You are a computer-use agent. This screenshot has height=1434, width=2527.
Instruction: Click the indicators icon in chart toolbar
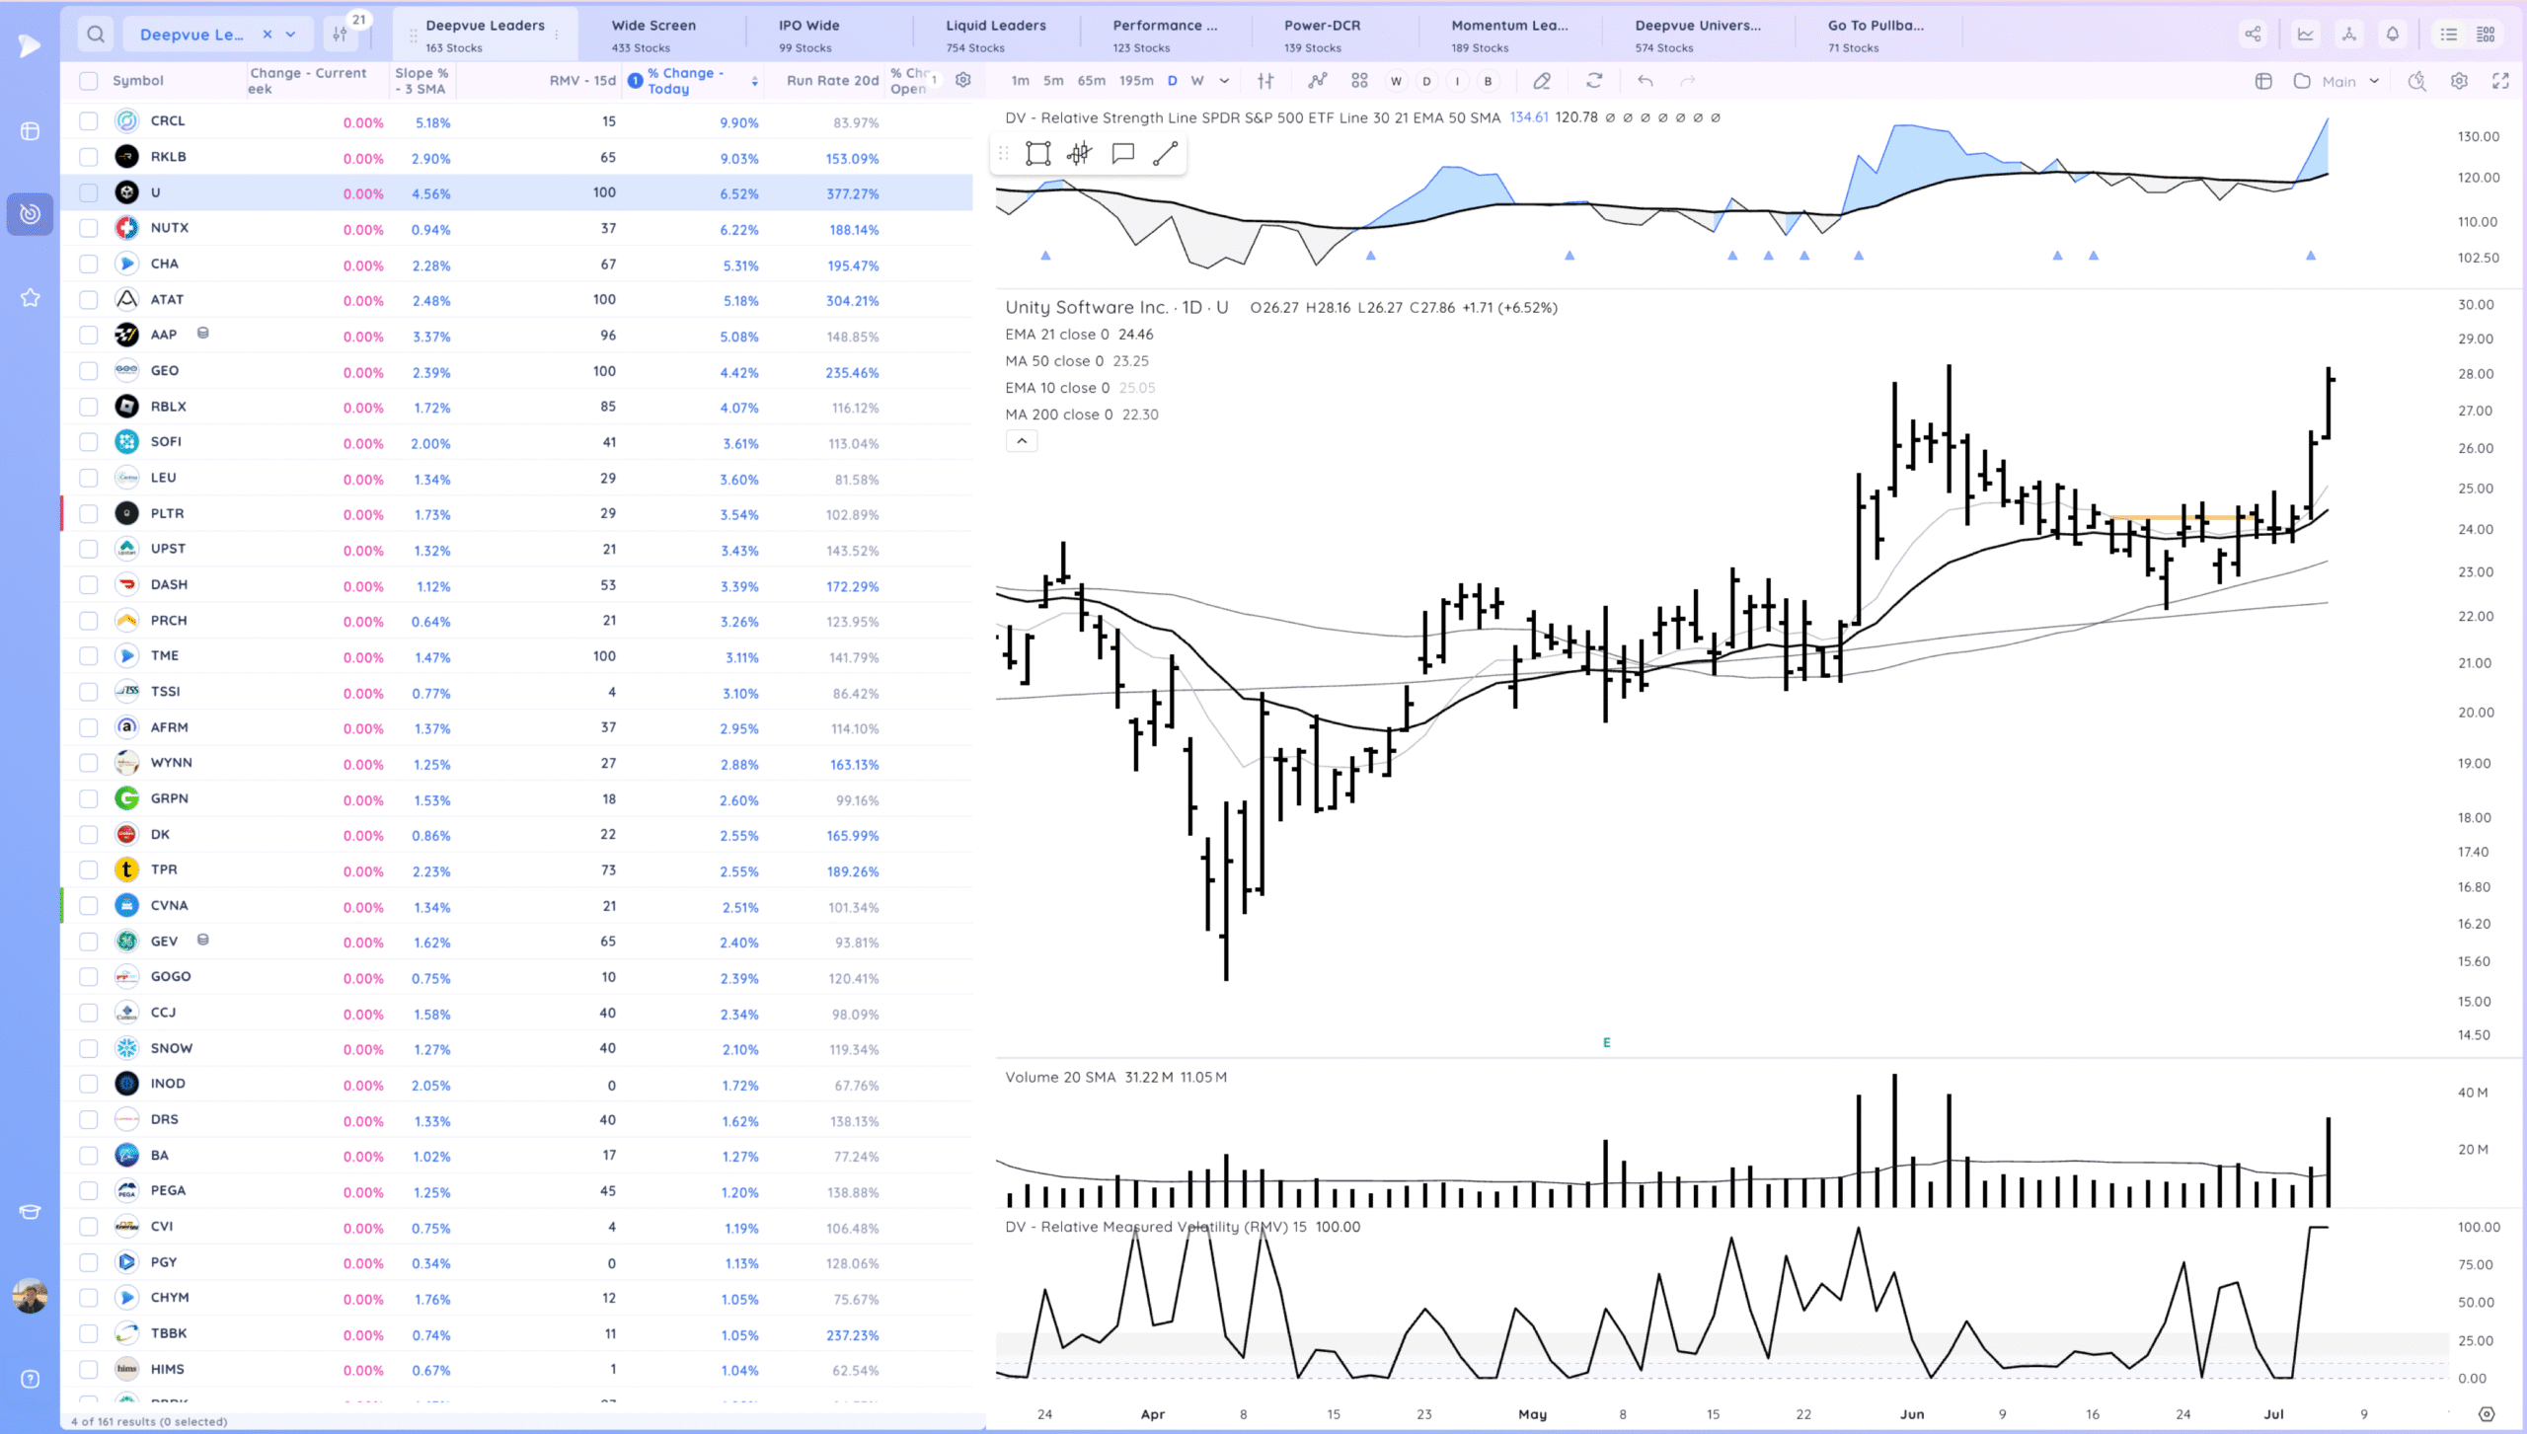click(1318, 81)
